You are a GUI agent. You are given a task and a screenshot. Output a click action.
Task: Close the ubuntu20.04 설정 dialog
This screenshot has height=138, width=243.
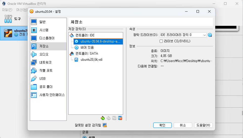(x=209, y=11)
